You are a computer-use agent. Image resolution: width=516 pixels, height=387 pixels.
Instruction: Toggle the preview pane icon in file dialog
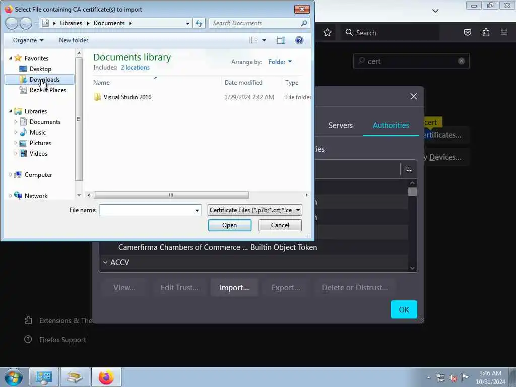pyautogui.click(x=281, y=40)
